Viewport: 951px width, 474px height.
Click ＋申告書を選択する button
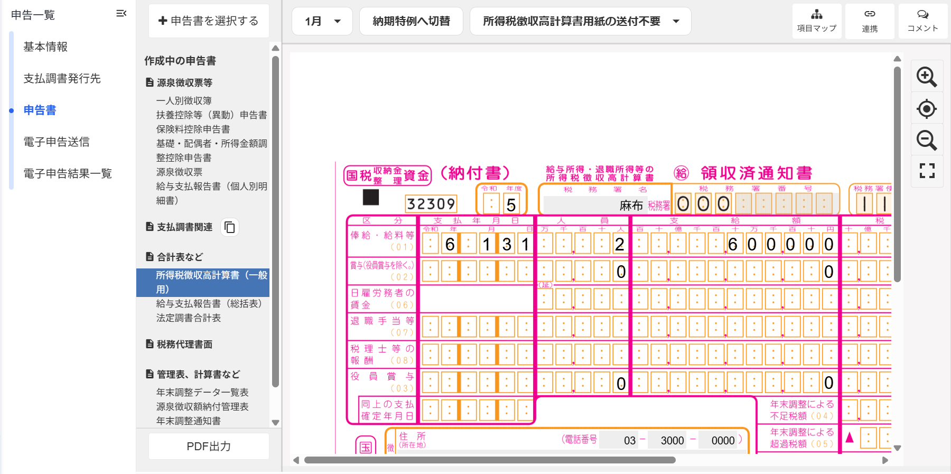click(x=209, y=21)
